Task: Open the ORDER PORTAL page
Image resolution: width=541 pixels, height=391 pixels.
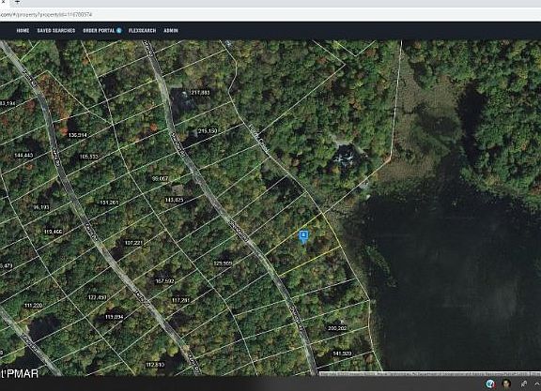Action: (x=99, y=30)
